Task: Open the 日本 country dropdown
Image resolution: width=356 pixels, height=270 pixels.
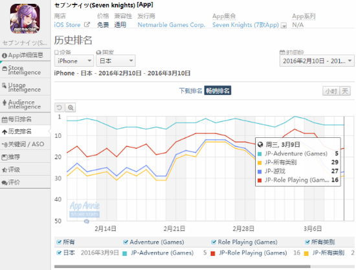Action: pyautogui.click(x=116, y=61)
